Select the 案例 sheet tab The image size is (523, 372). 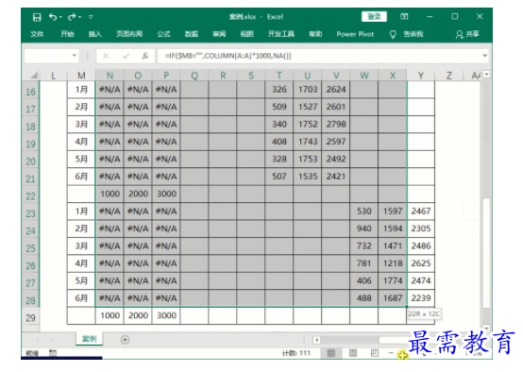point(89,339)
